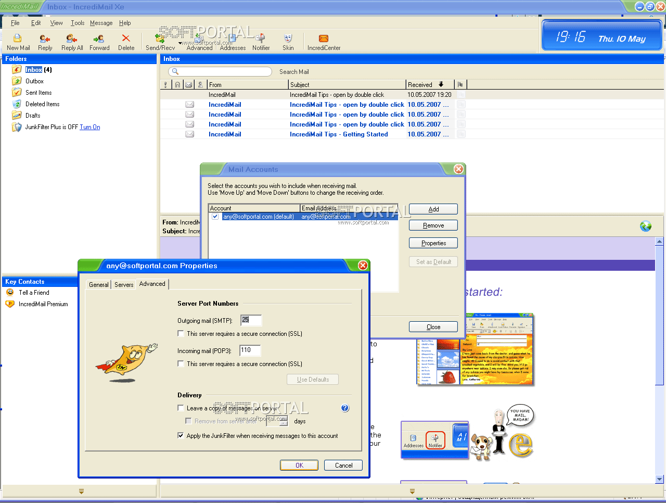The image size is (666, 503).
Task: Click the collapse arrow below Key Contacts pane
Action: (81, 491)
